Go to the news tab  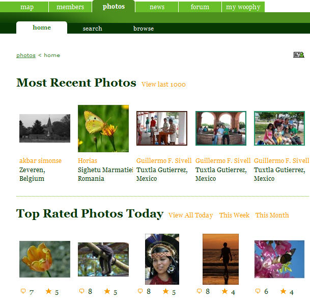click(x=157, y=7)
